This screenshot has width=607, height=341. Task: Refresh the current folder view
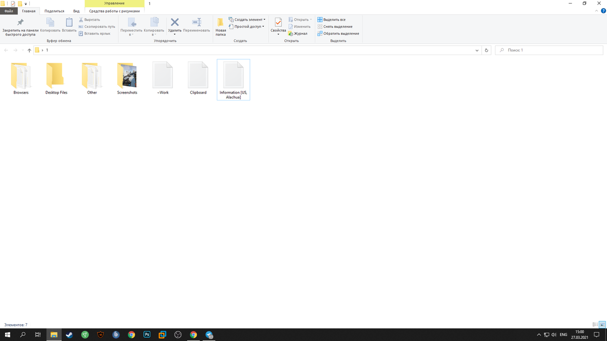tap(487, 51)
